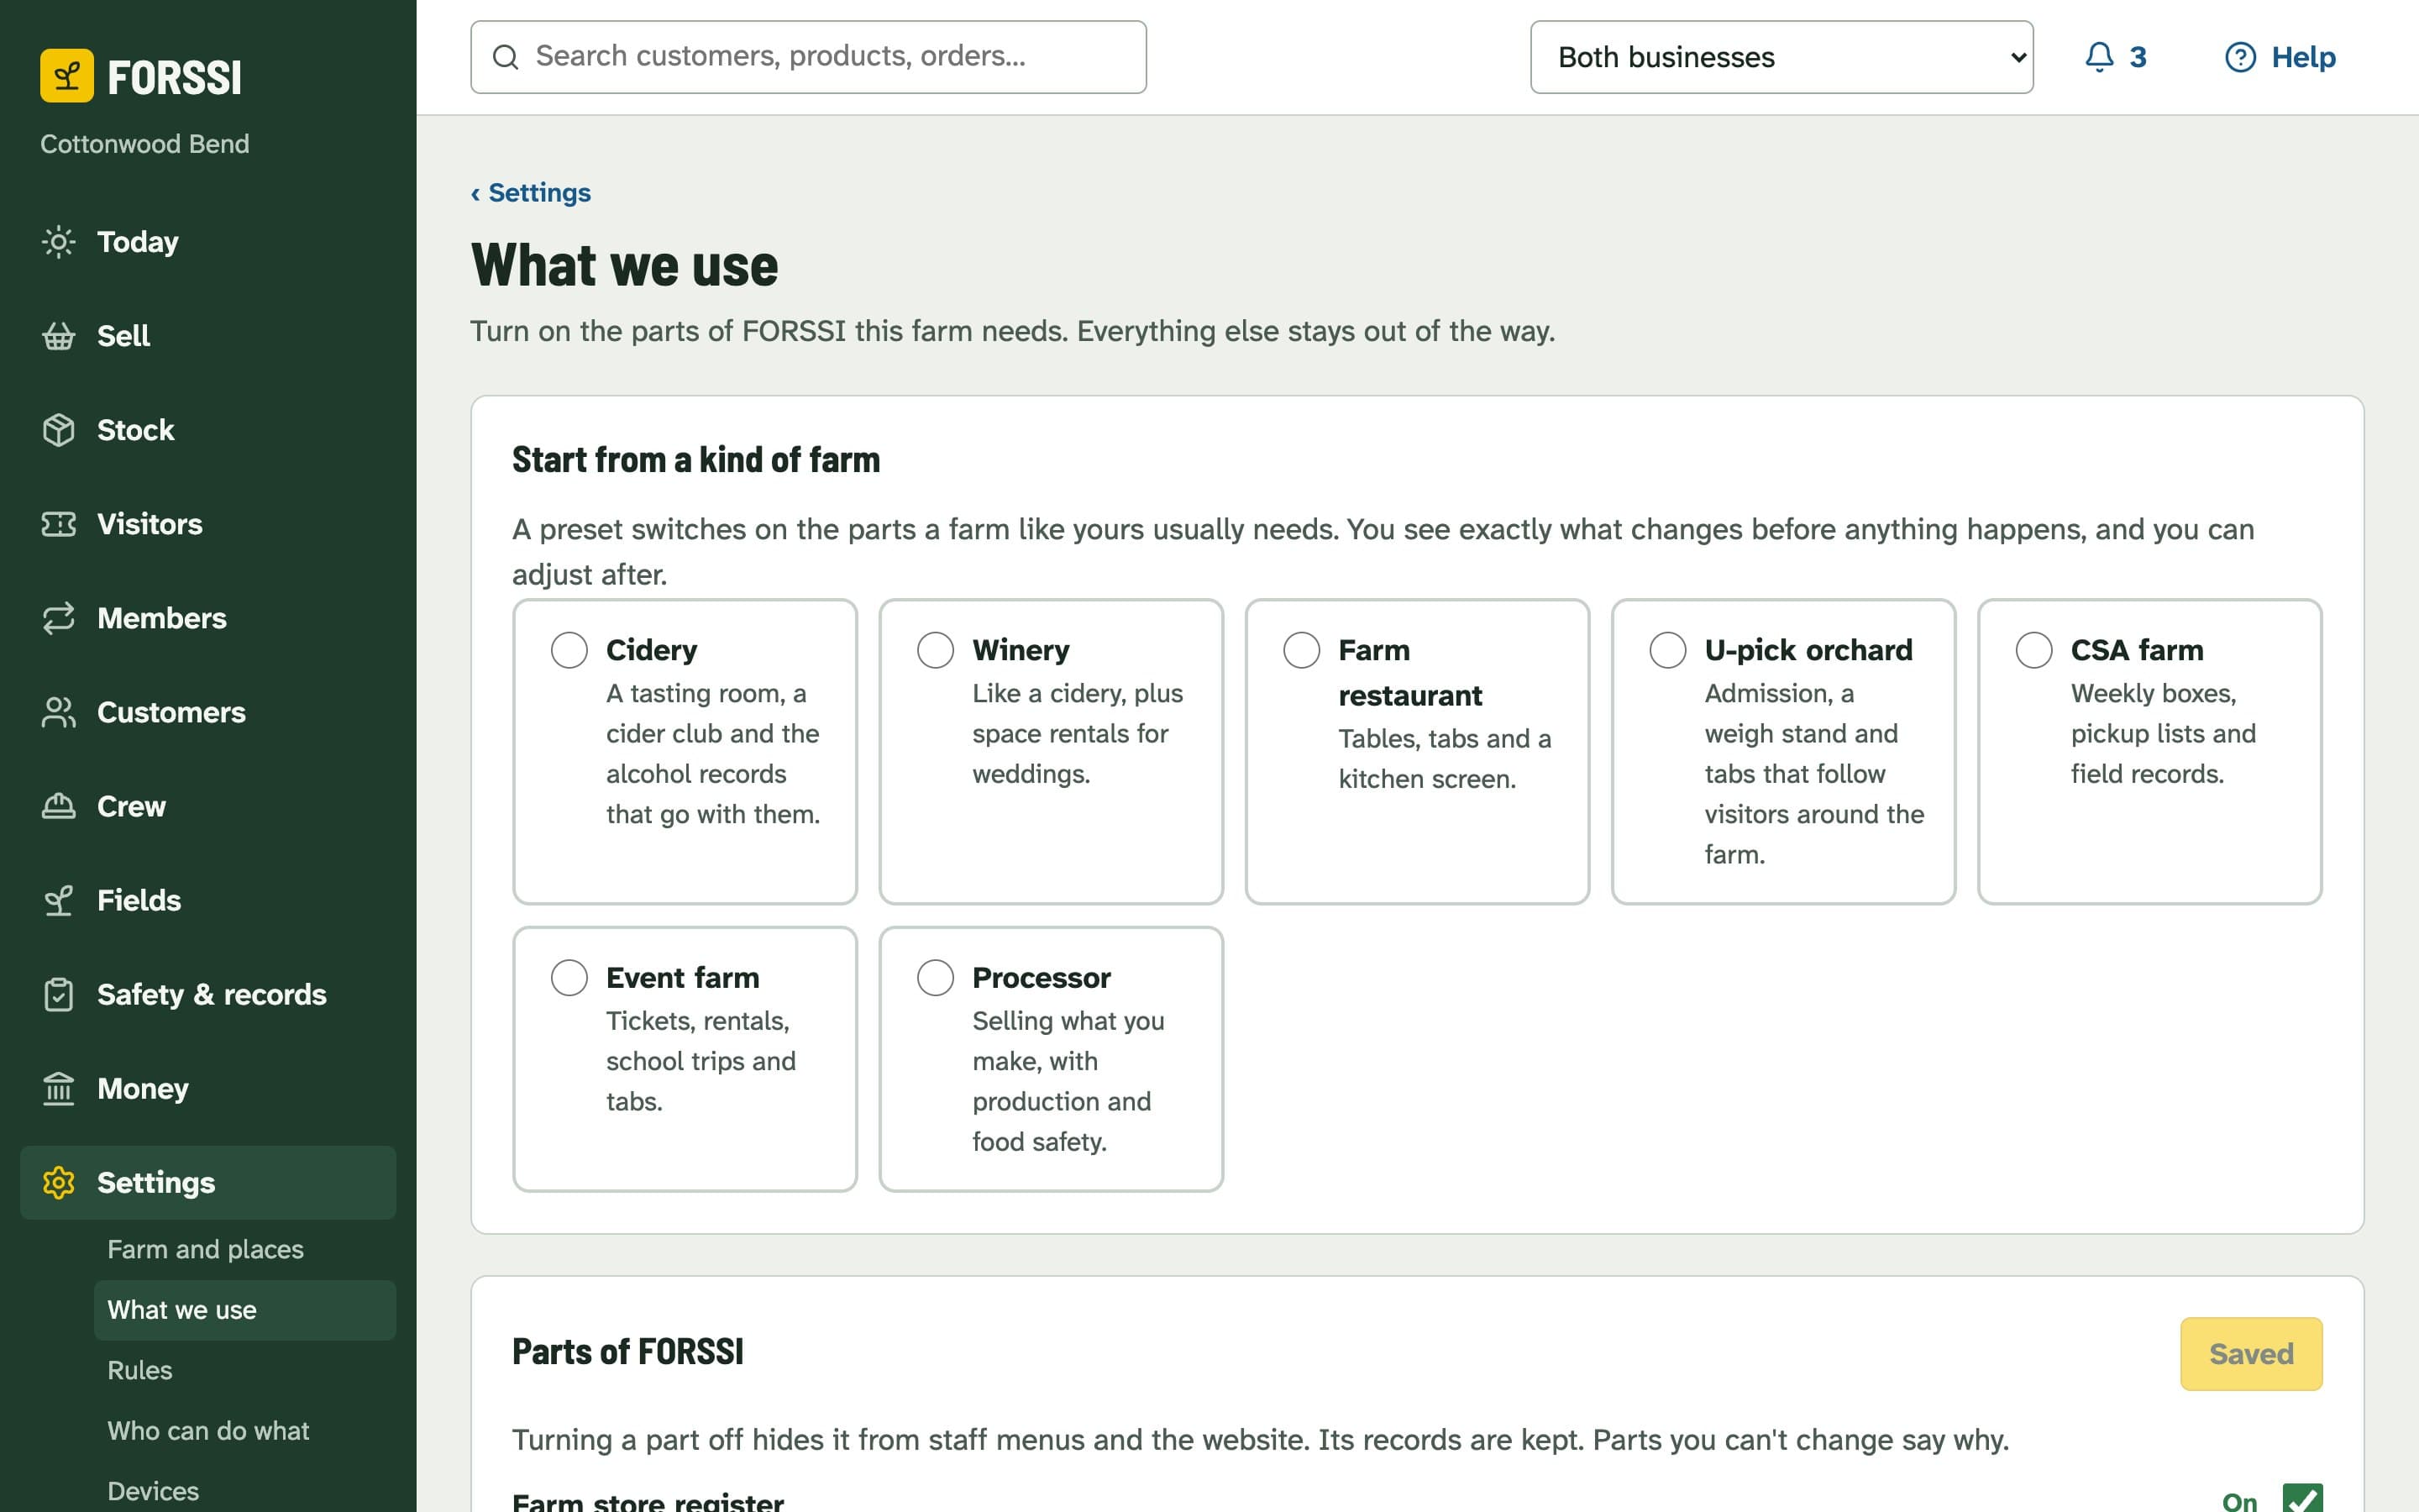Click the Crew hard-hat icon
The image size is (2419, 1512).
59,806
